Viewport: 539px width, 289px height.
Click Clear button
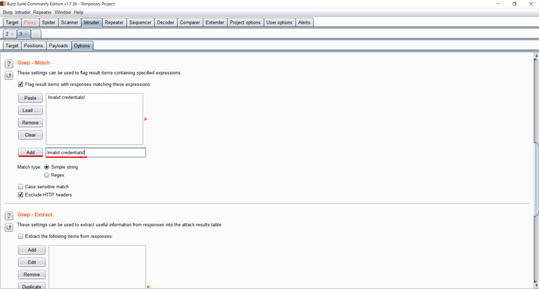point(31,135)
